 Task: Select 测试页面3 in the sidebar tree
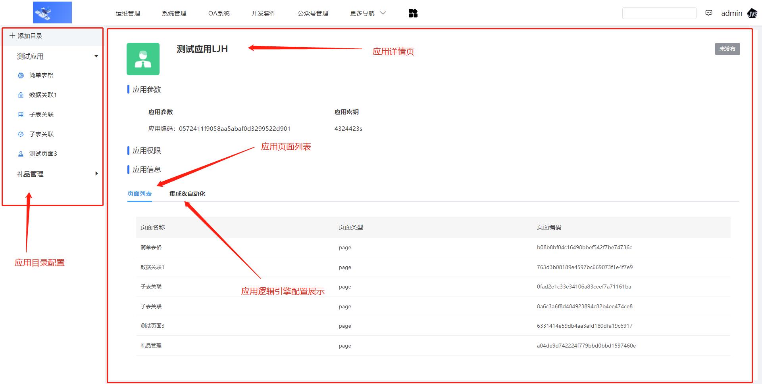click(43, 153)
